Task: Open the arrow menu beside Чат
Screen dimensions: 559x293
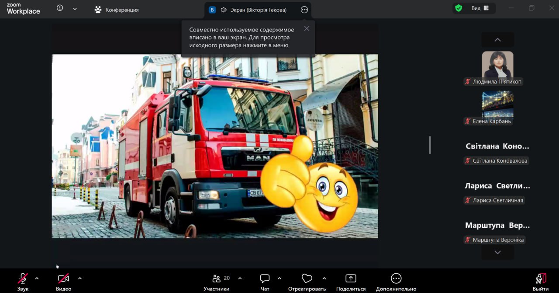Action: pos(279,278)
